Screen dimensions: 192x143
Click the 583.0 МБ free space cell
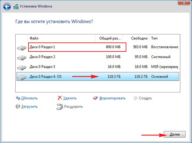click(x=140, y=47)
